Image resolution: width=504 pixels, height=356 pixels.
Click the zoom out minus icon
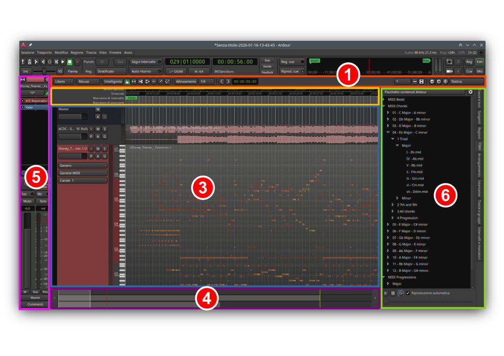tap(432, 82)
